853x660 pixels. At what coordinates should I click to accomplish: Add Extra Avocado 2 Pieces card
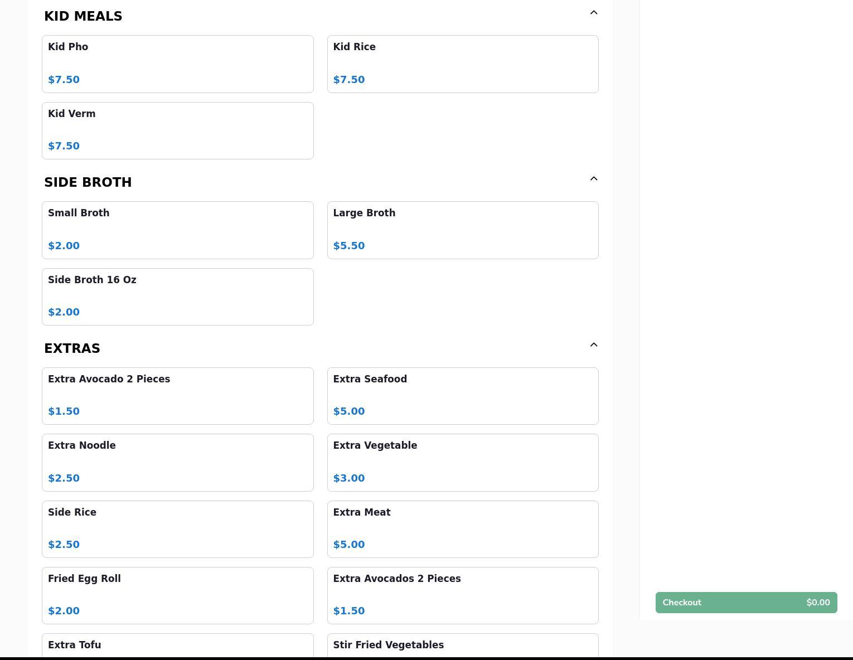coord(177,396)
